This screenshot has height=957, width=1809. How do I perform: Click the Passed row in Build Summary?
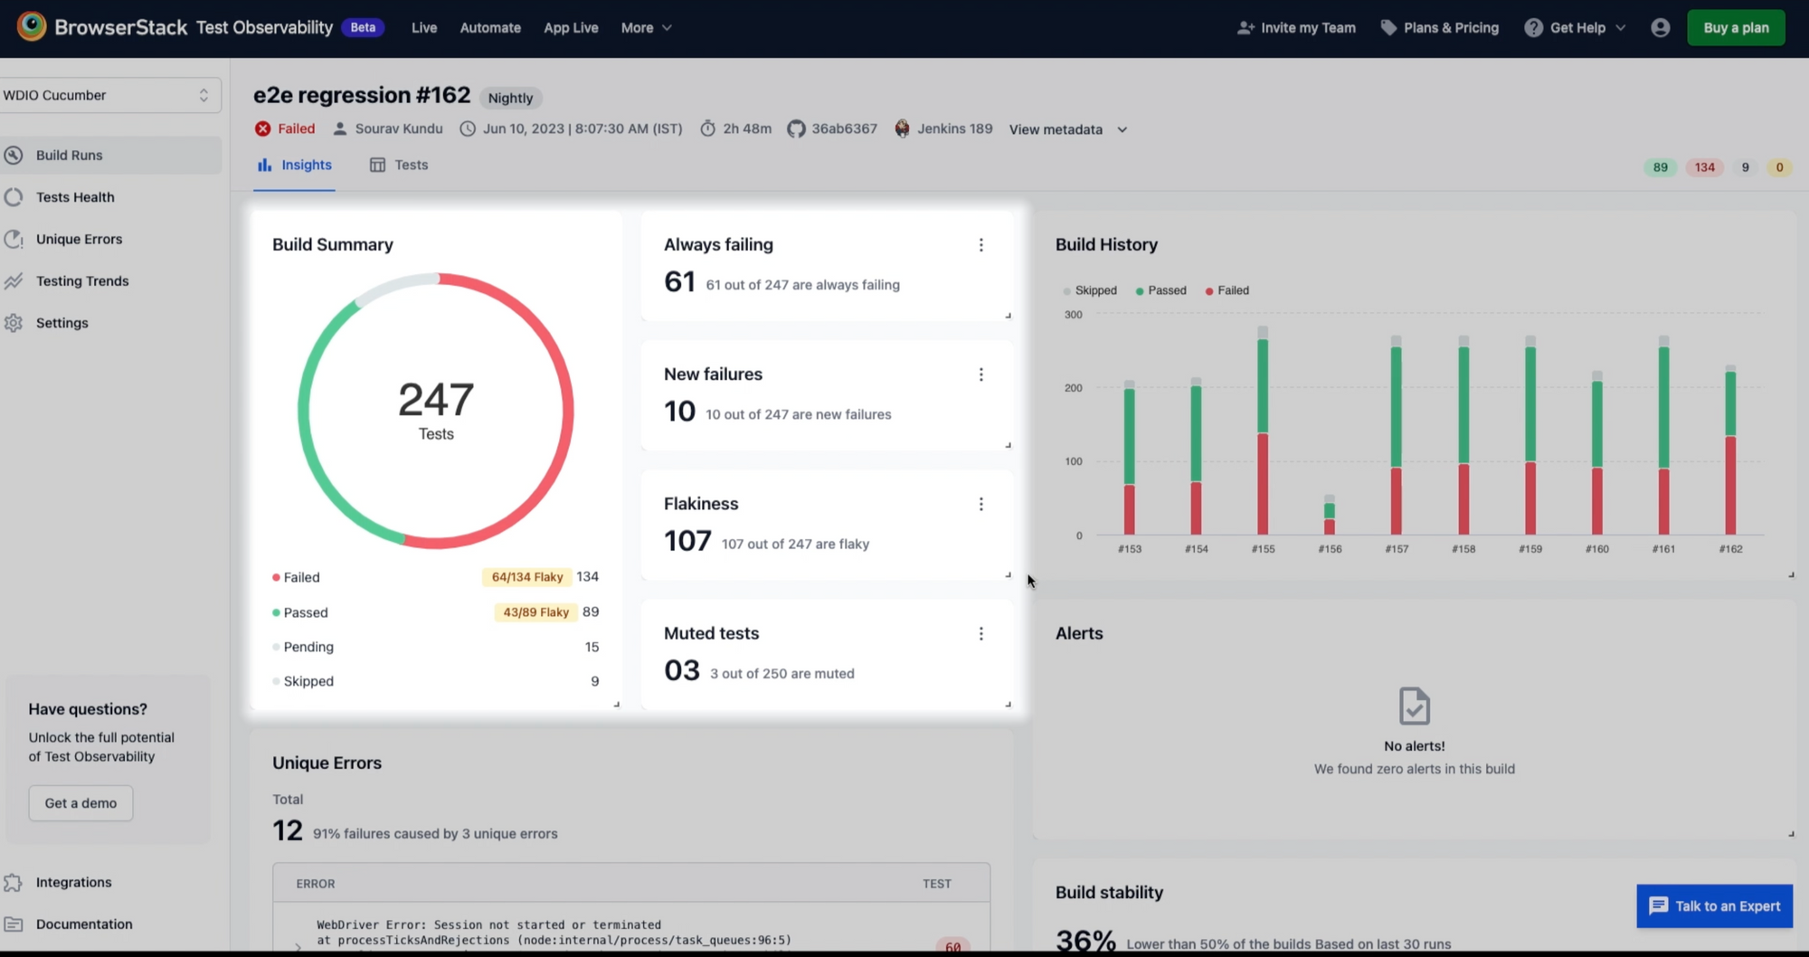tap(435, 612)
